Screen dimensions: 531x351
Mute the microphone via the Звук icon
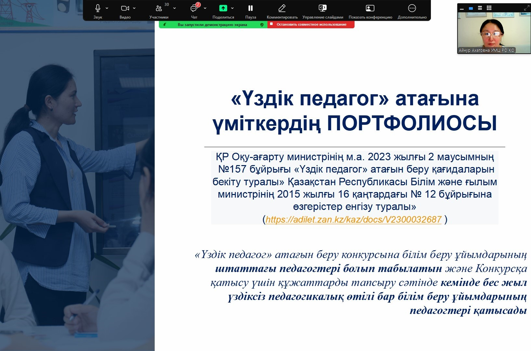[x=97, y=8]
